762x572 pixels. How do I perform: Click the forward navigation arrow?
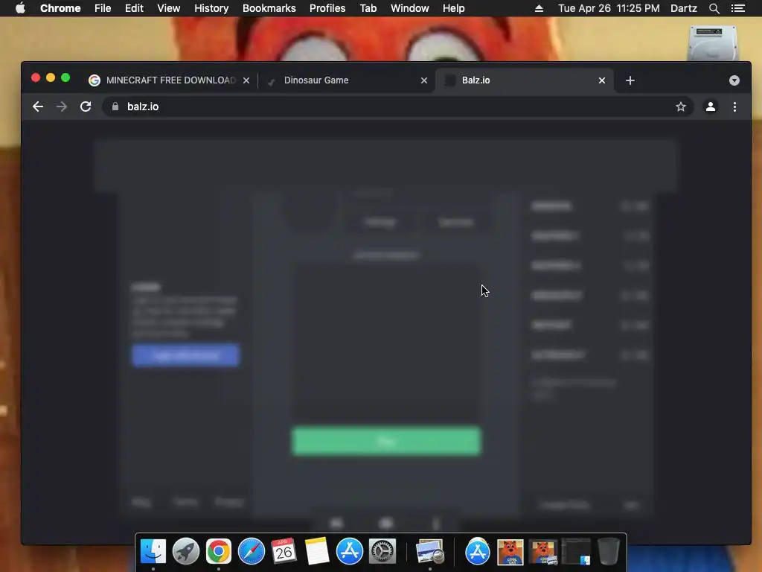pos(62,107)
